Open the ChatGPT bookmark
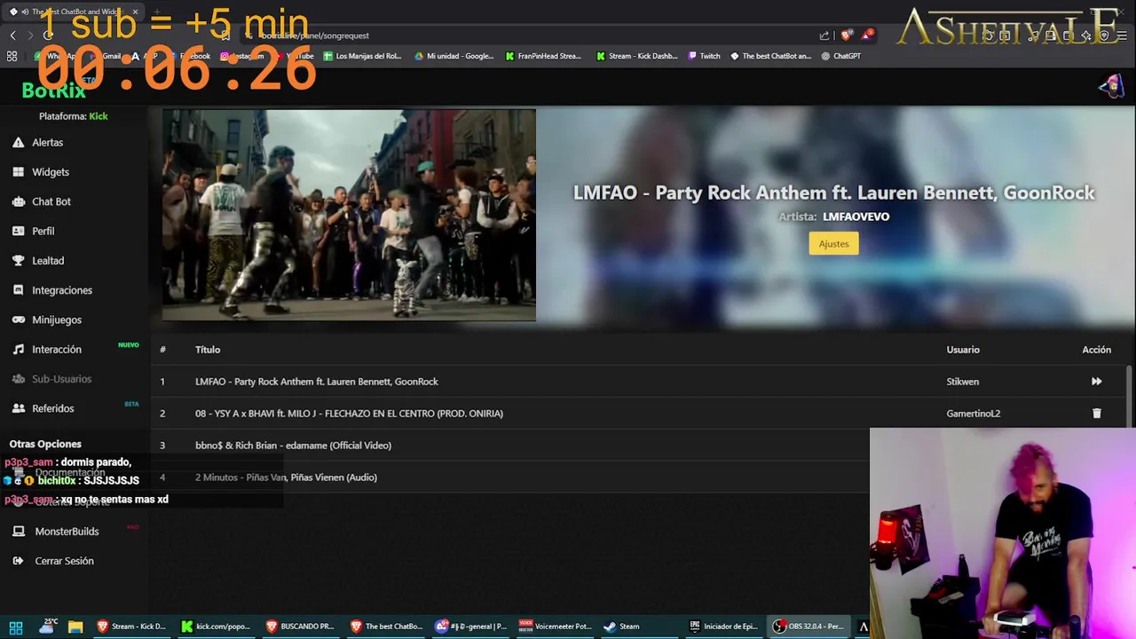 click(841, 56)
